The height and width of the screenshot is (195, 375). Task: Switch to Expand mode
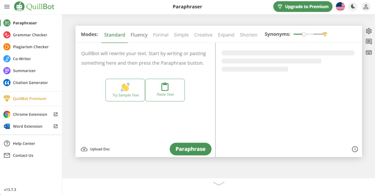(x=226, y=35)
